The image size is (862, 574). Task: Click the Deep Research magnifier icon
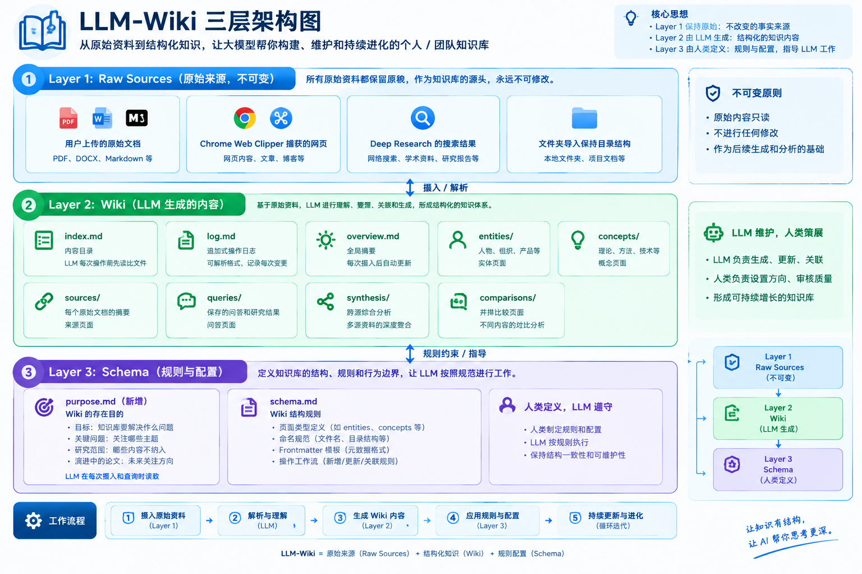point(423,118)
